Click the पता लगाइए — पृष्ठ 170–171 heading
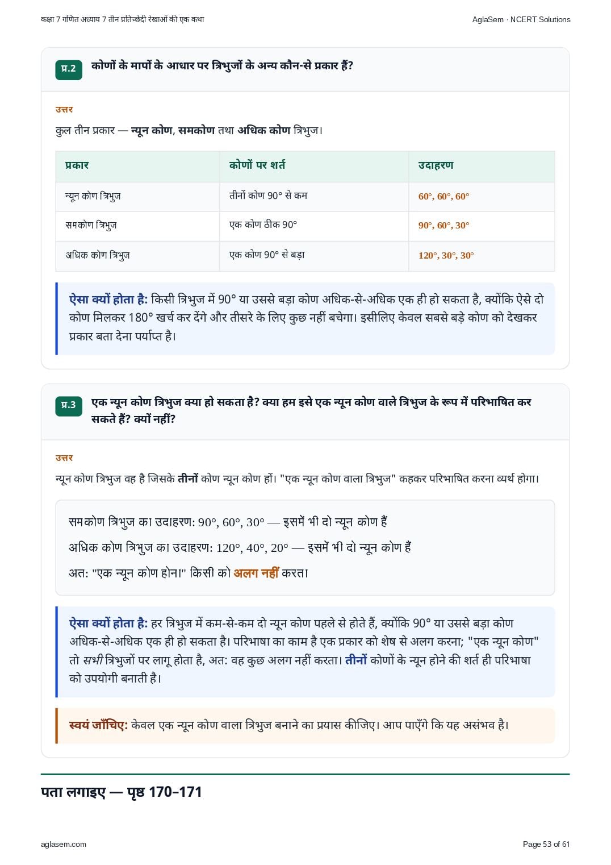This screenshot has width=611, height=865. tap(122, 792)
